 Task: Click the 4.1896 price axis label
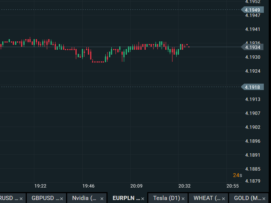(x=253, y=141)
